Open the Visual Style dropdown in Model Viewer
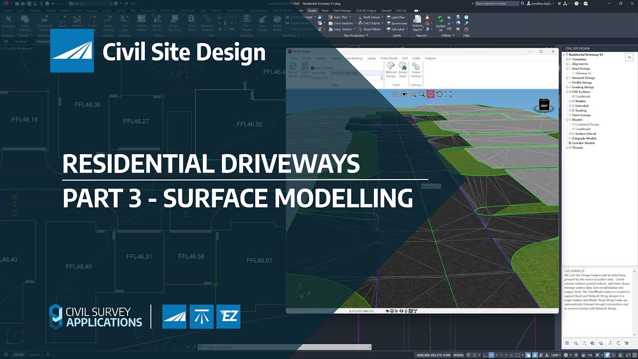The image size is (638, 359). tap(356, 73)
